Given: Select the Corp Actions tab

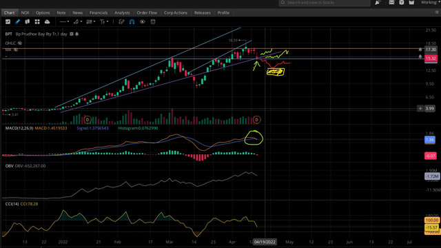Looking at the screenshot, I should pyautogui.click(x=176, y=12).
